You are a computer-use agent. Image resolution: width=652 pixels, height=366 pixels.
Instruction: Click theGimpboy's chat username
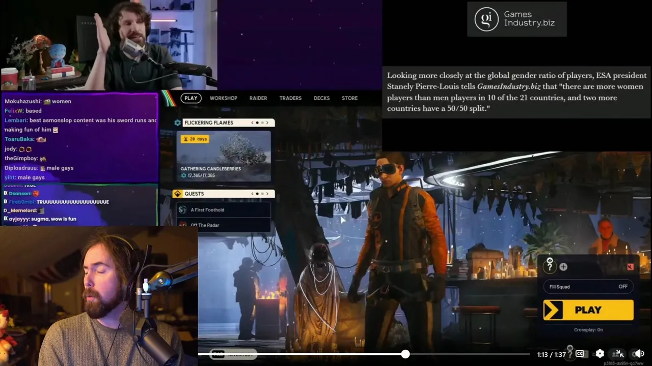21,159
